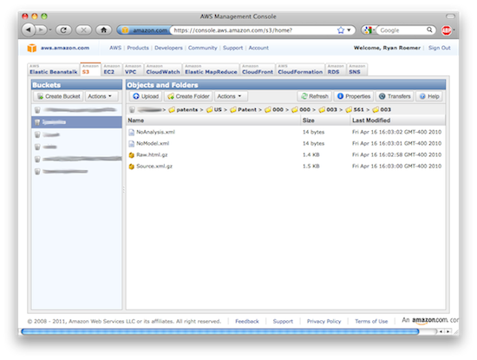
Task: Open the Buckets panel Actions dropdown
Action: [101, 96]
